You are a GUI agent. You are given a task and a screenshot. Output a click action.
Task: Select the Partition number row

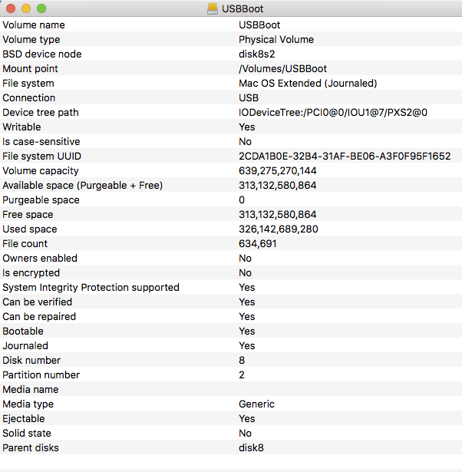click(231, 375)
